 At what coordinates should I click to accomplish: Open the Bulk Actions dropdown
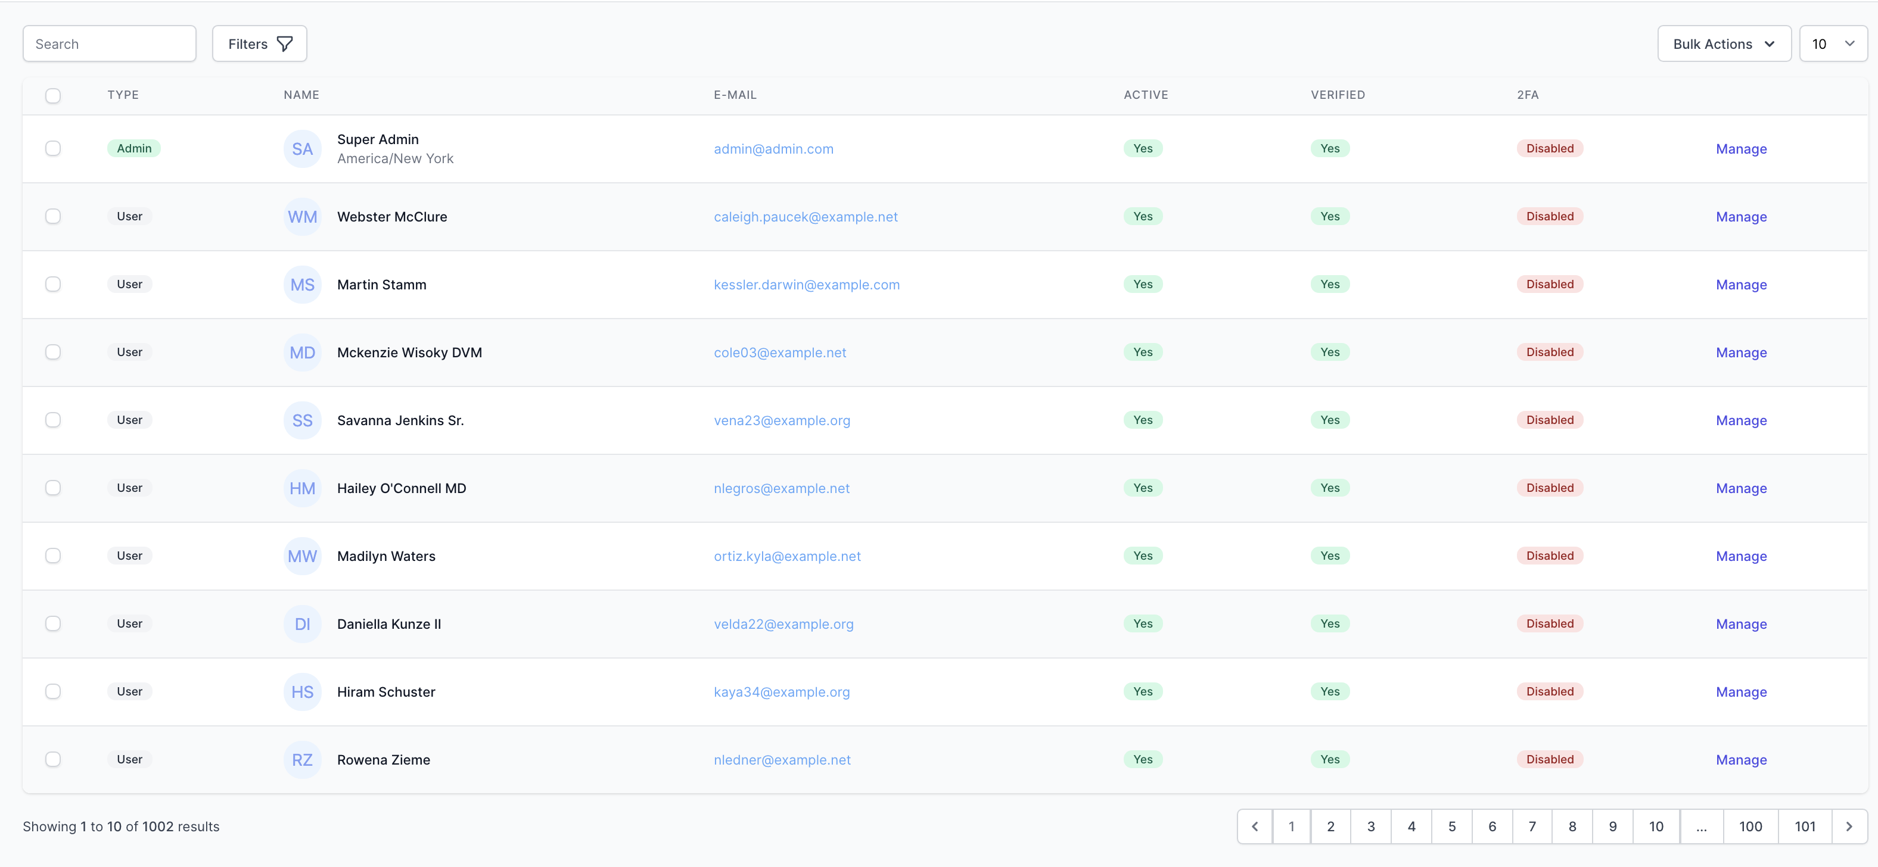(x=1724, y=43)
